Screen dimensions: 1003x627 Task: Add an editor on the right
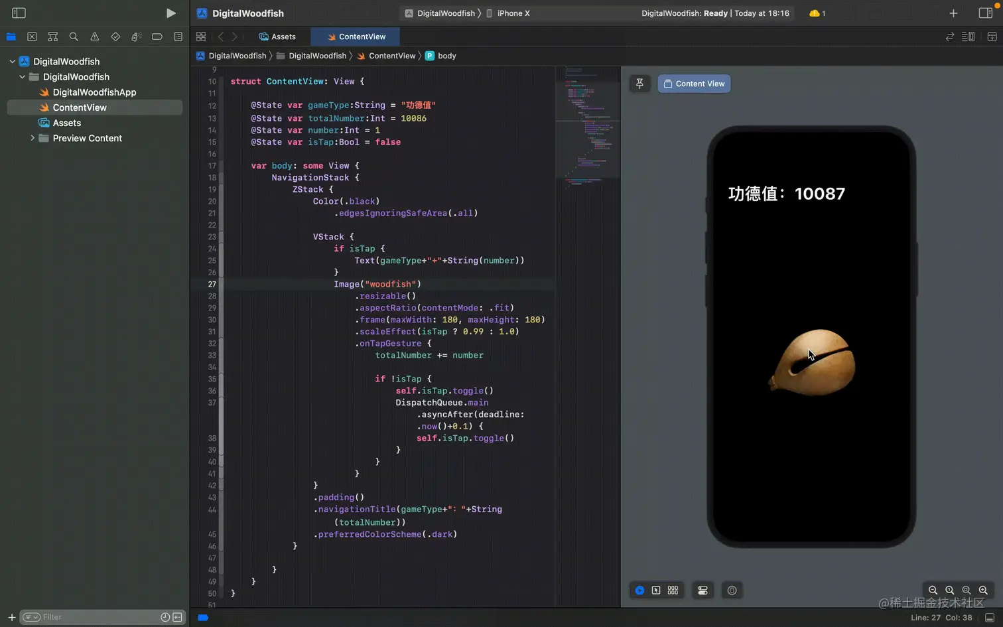click(x=992, y=36)
